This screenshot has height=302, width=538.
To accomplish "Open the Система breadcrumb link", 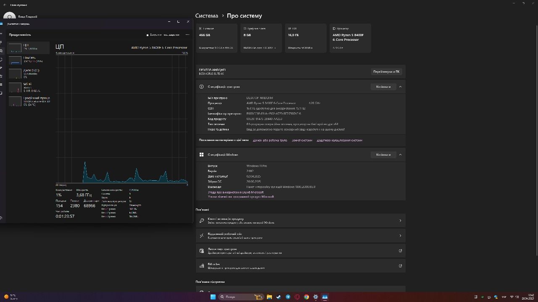I will 207,16.
